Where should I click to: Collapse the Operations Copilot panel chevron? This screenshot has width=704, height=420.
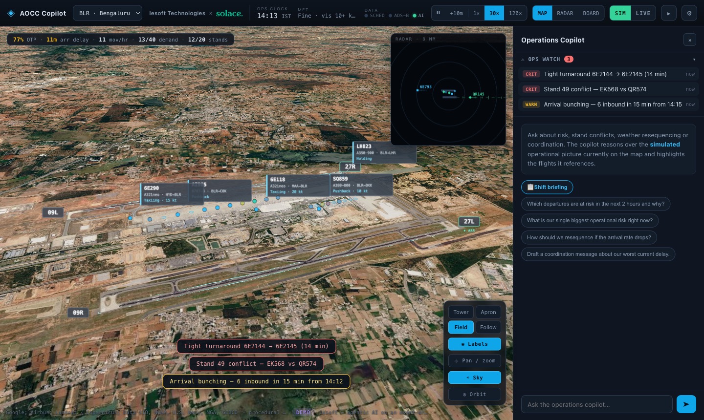point(689,40)
